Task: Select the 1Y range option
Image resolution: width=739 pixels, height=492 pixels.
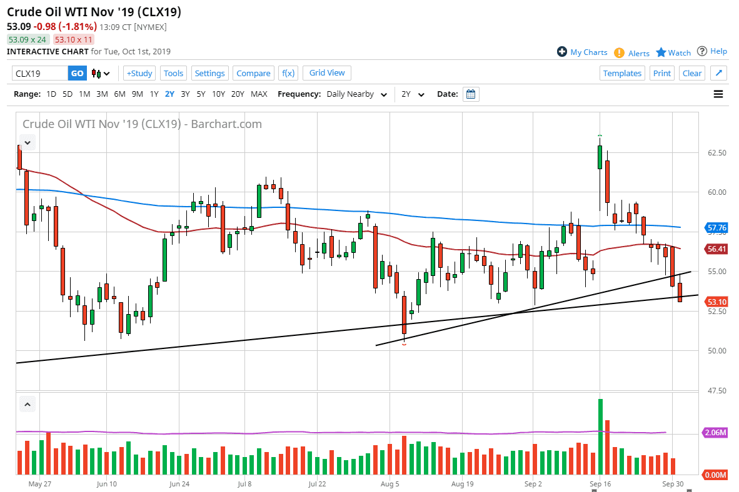Action: point(154,94)
